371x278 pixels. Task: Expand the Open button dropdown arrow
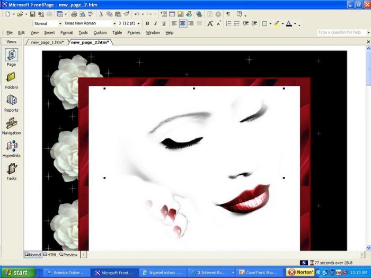26,14
